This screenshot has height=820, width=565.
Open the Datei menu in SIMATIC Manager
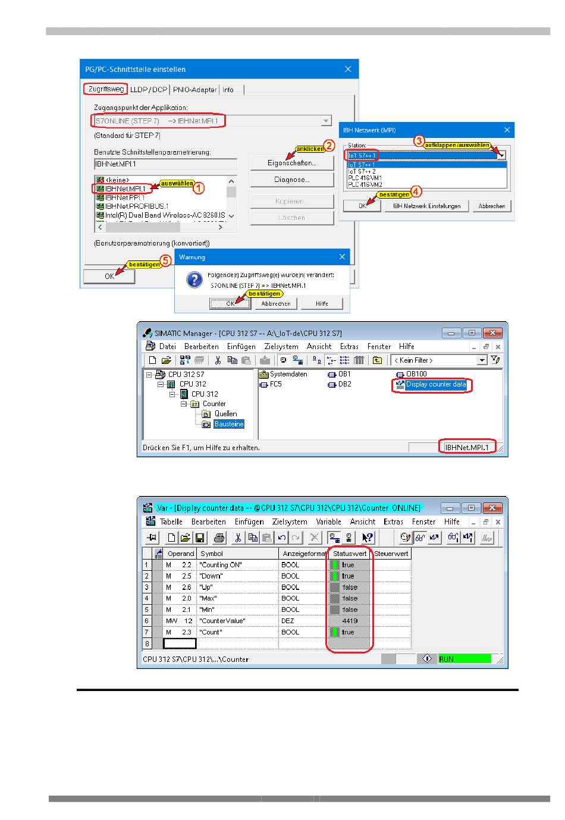pos(168,347)
